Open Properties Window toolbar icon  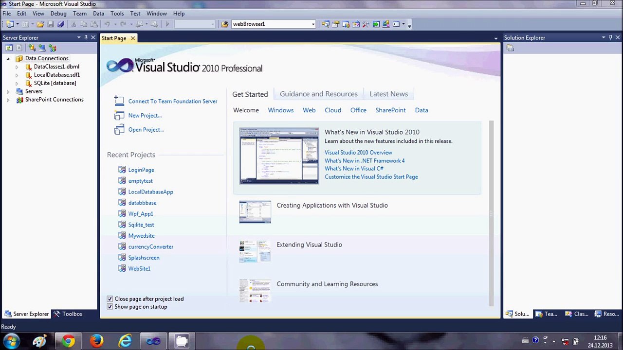click(x=336, y=24)
